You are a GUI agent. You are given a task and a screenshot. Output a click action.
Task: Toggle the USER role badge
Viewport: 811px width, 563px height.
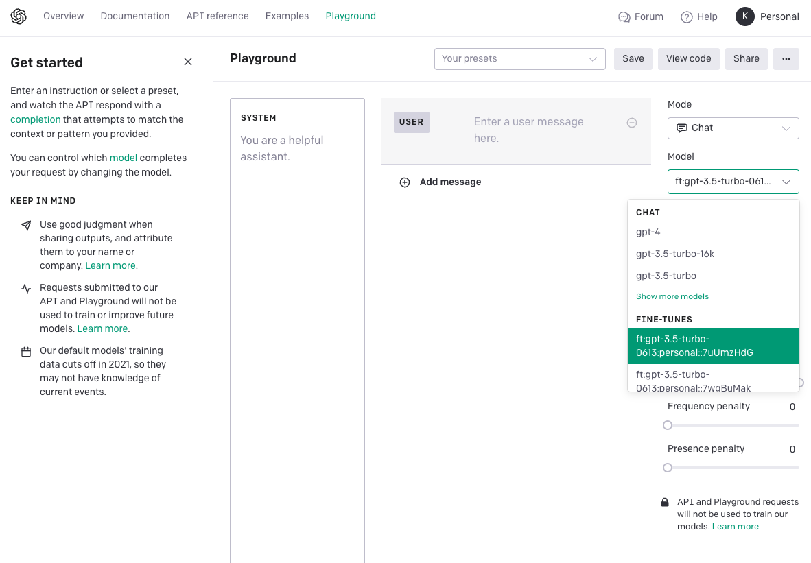click(x=411, y=123)
